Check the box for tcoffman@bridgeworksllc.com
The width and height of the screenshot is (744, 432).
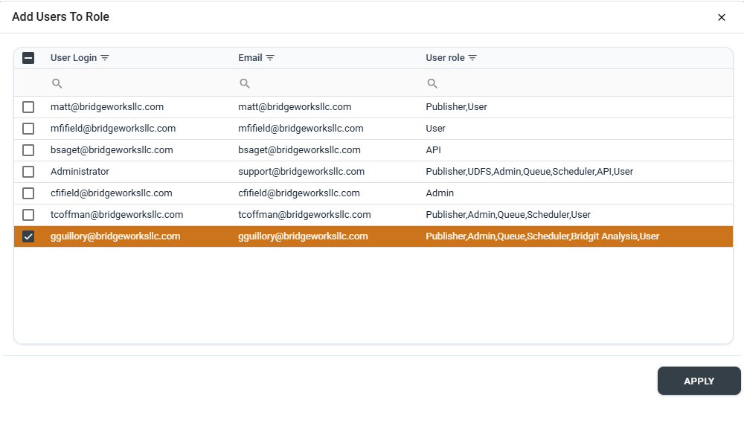point(28,215)
